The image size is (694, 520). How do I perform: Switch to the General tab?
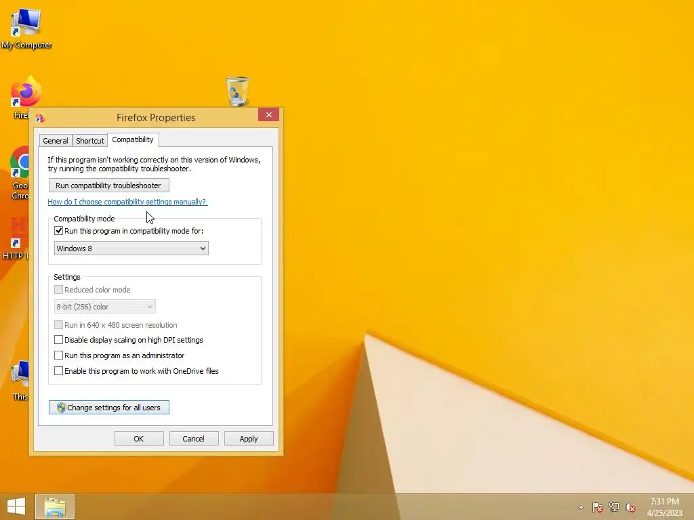click(x=56, y=141)
